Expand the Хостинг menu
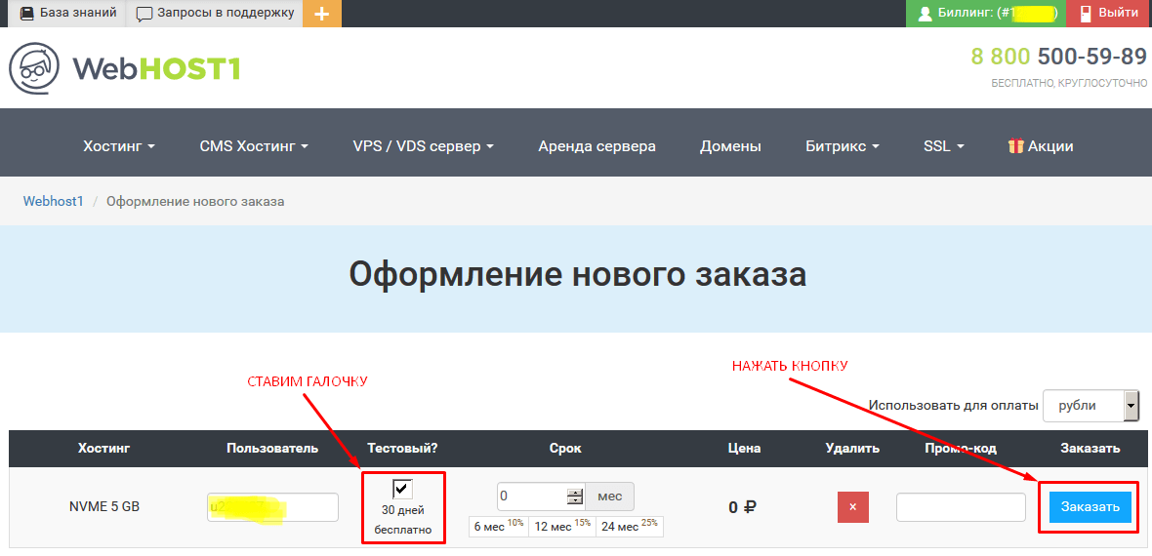The image size is (1152, 556). click(x=119, y=146)
